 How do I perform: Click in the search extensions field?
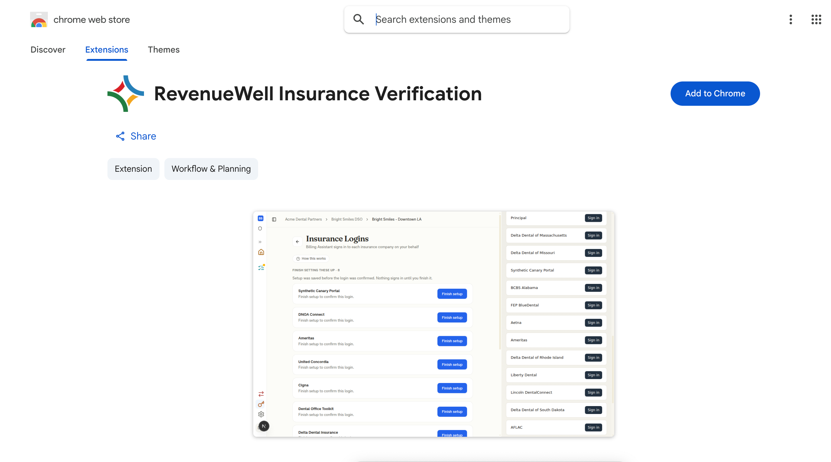tap(457, 19)
